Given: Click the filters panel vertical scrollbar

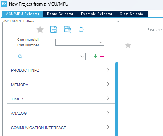Looking at the screenshot, I should coord(117,99).
